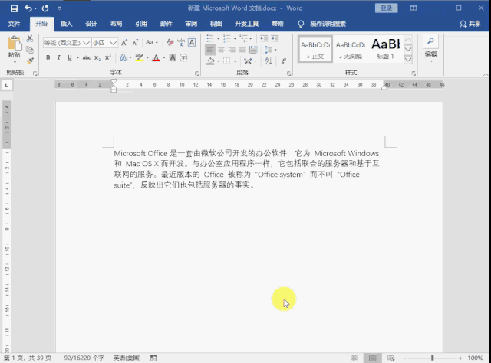Copy selection using the copy icon
Image resolution: width=491 pixels, height=363 pixels.
[30, 50]
